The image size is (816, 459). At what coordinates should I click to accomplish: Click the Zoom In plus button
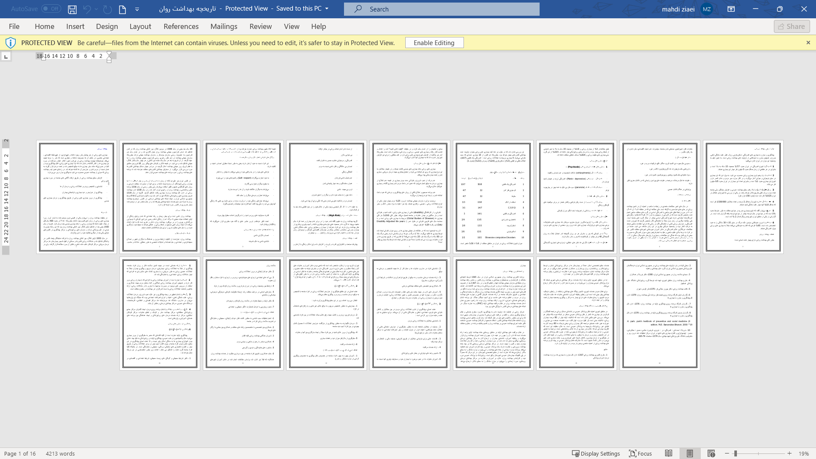(x=789, y=453)
